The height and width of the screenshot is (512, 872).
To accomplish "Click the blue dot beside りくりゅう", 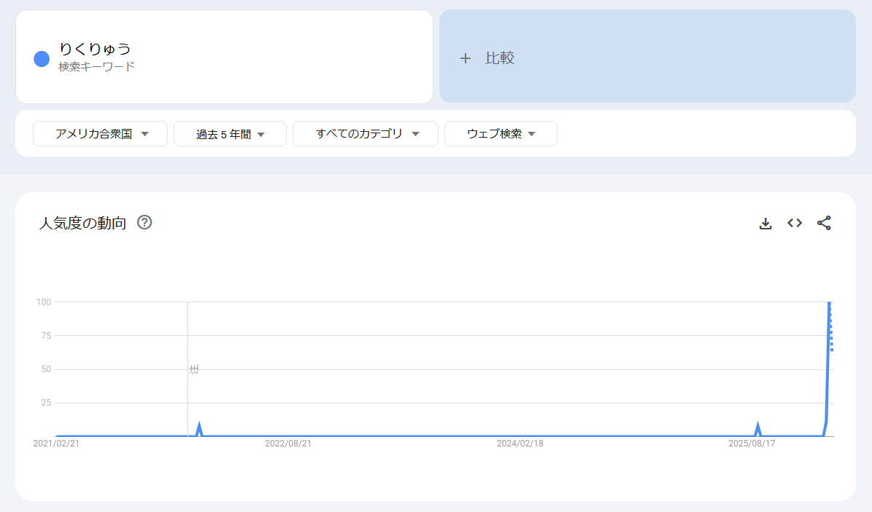I will point(42,59).
